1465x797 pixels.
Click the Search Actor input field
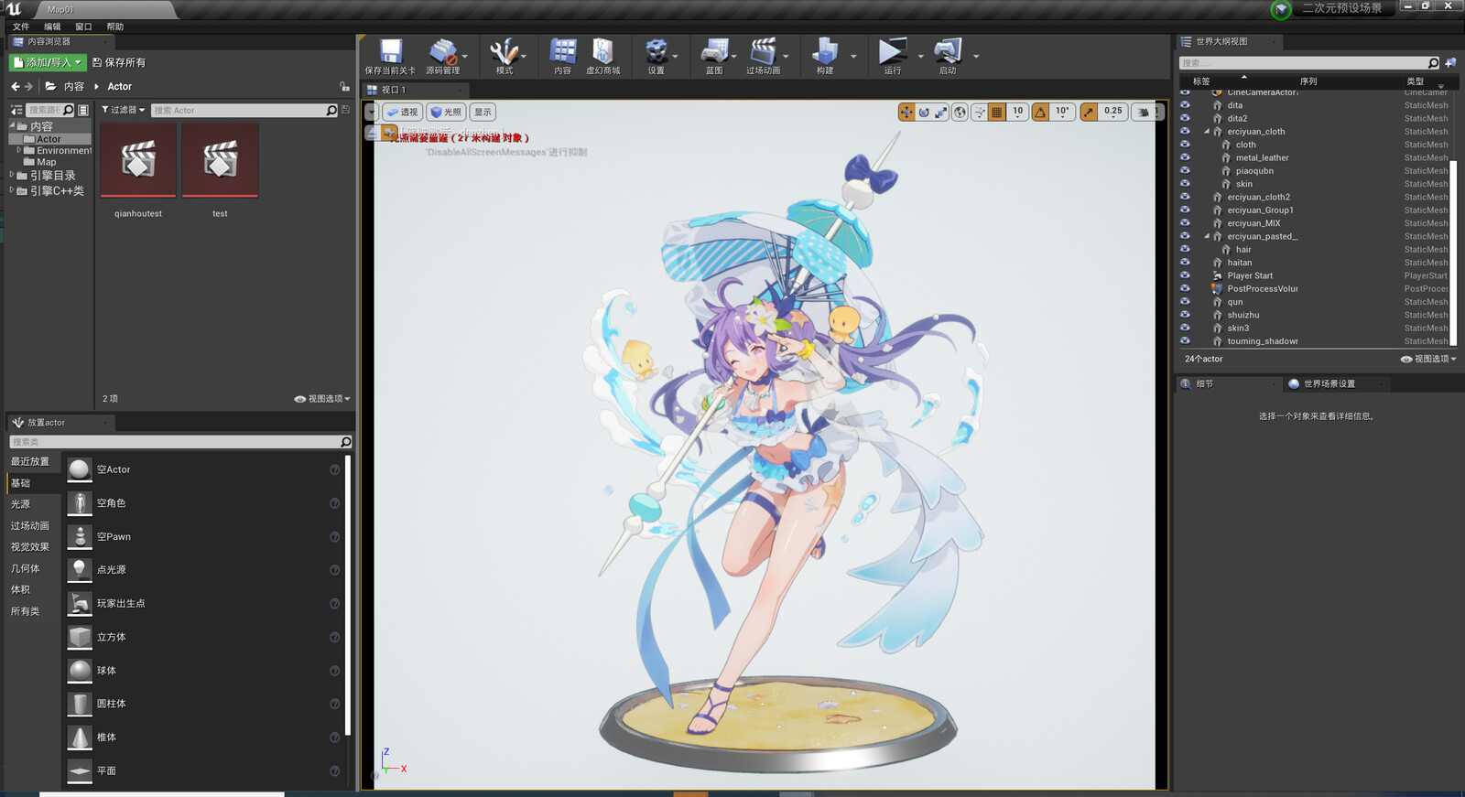click(244, 110)
